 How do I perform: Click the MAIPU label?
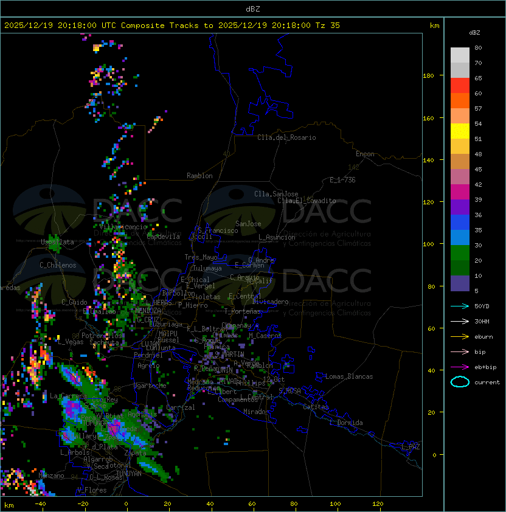coord(168,334)
